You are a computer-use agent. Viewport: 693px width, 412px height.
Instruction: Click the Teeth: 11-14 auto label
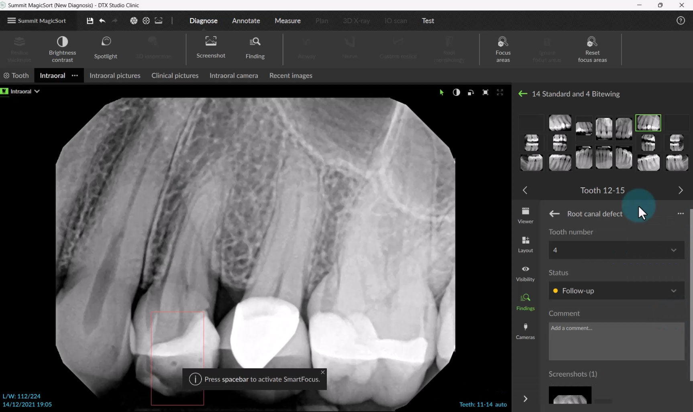pyautogui.click(x=483, y=404)
